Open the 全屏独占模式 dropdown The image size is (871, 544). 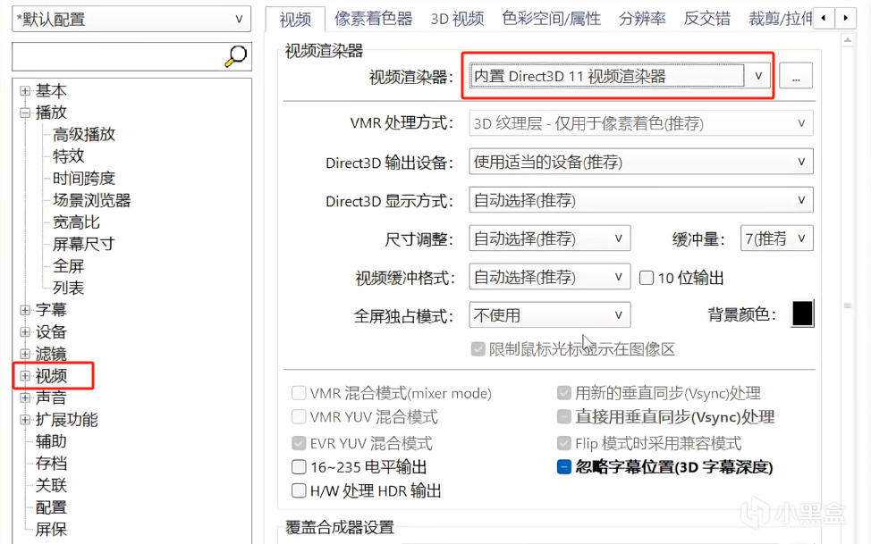549,314
